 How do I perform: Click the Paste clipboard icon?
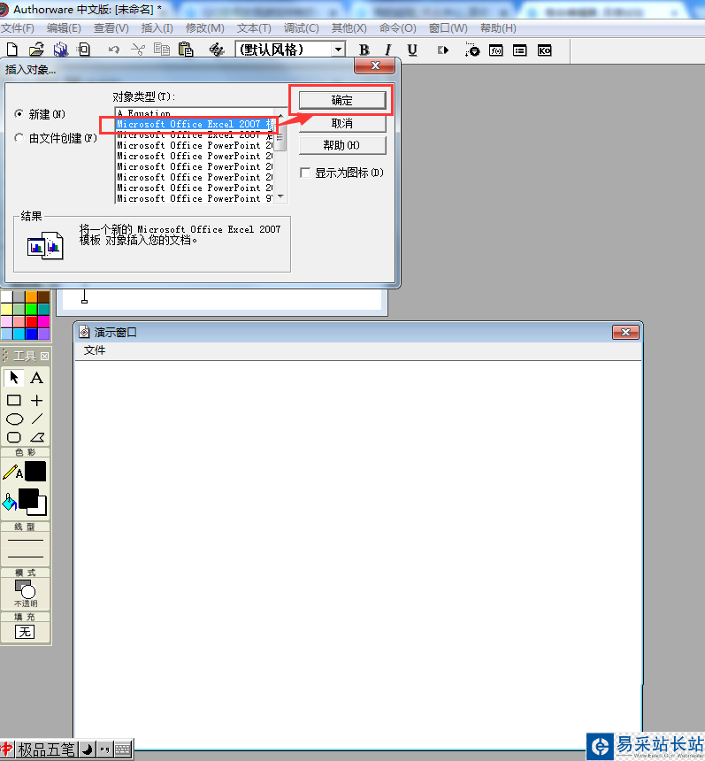point(186,50)
